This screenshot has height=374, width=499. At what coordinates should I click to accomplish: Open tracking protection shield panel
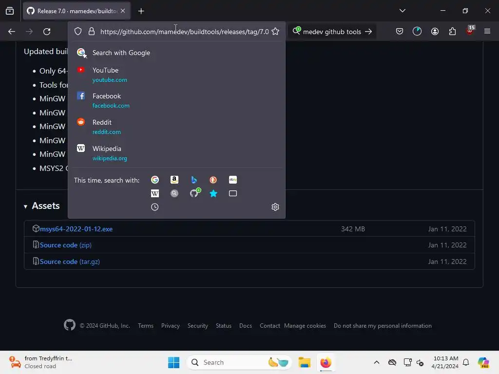(x=78, y=32)
